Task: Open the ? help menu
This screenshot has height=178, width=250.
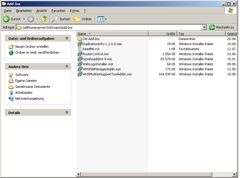Action: 85,11
